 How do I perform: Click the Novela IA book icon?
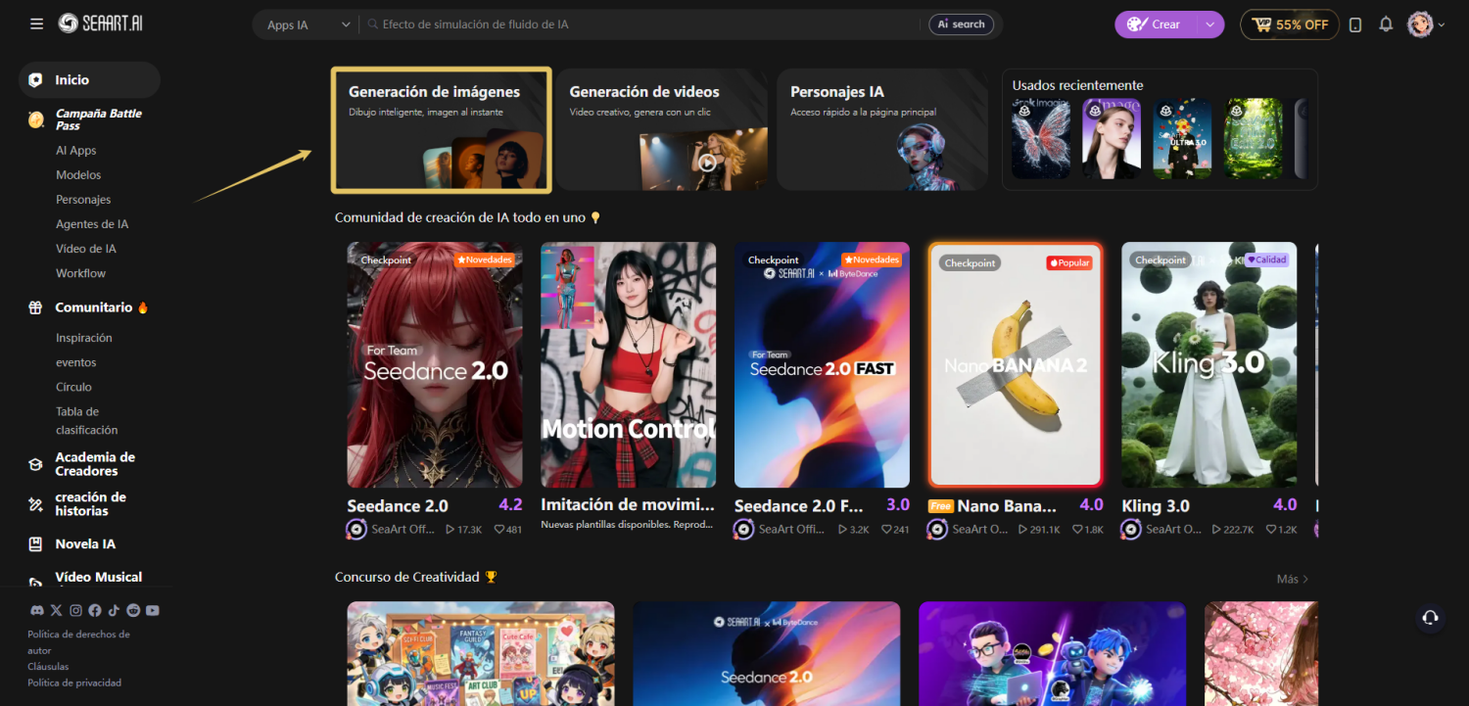click(x=35, y=544)
